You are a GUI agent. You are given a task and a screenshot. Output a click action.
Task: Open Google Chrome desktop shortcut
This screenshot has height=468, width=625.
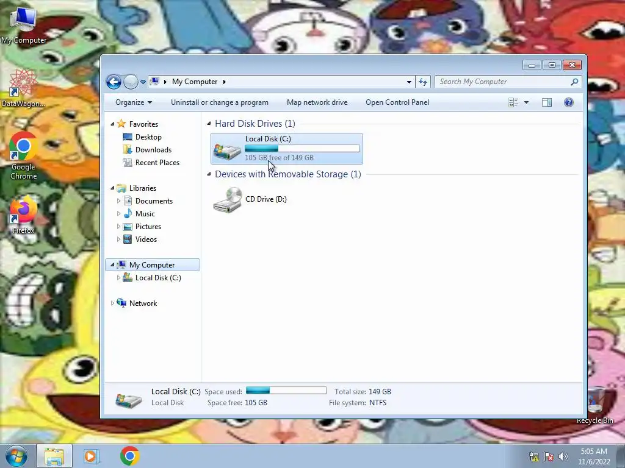coord(23,156)
